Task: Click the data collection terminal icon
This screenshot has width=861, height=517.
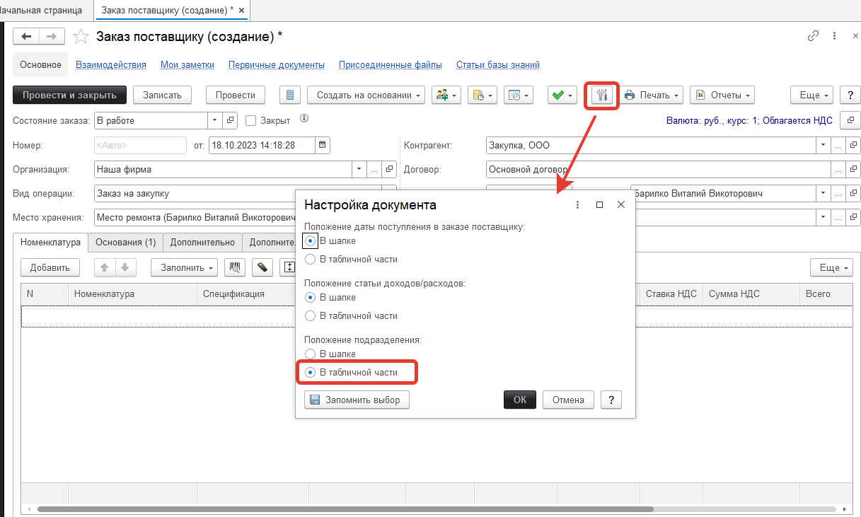Action: coord(262,267)
